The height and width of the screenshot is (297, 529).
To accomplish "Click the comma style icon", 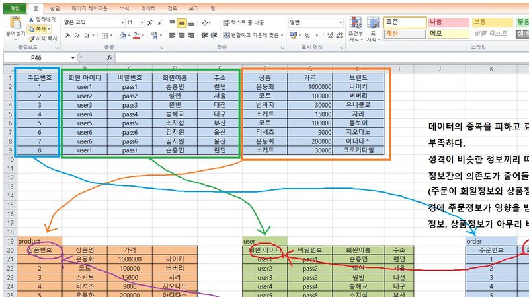I will (x=317, y=35).
